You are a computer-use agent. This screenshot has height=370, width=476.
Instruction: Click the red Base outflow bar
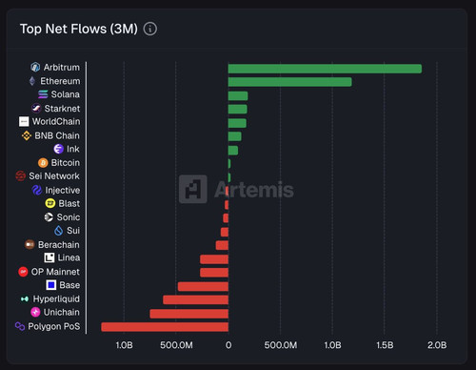click(x=203, y=286)
